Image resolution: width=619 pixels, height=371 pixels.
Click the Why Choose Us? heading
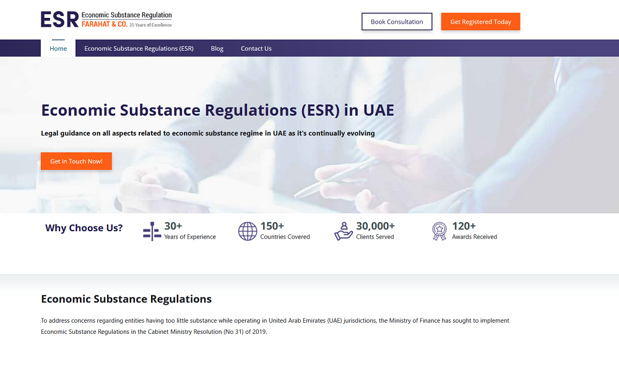tap(84, 228)
